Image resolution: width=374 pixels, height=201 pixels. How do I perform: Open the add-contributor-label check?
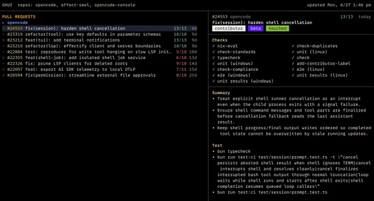point(321,64)
